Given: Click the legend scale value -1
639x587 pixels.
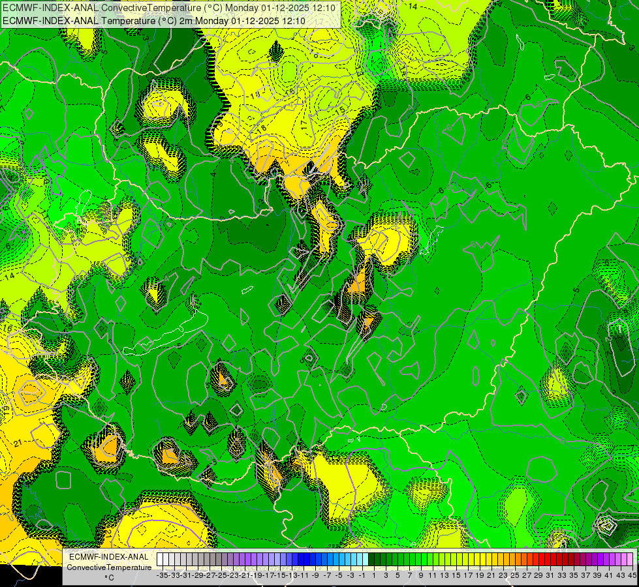Looking at the screenshot, I should coord(362,576).
